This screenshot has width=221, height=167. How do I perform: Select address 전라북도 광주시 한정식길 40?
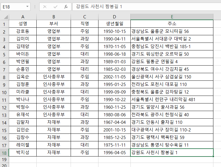[x=172, y=115]
